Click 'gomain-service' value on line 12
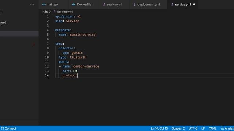This screenshot has height=131, width=234. coord(86,66)
